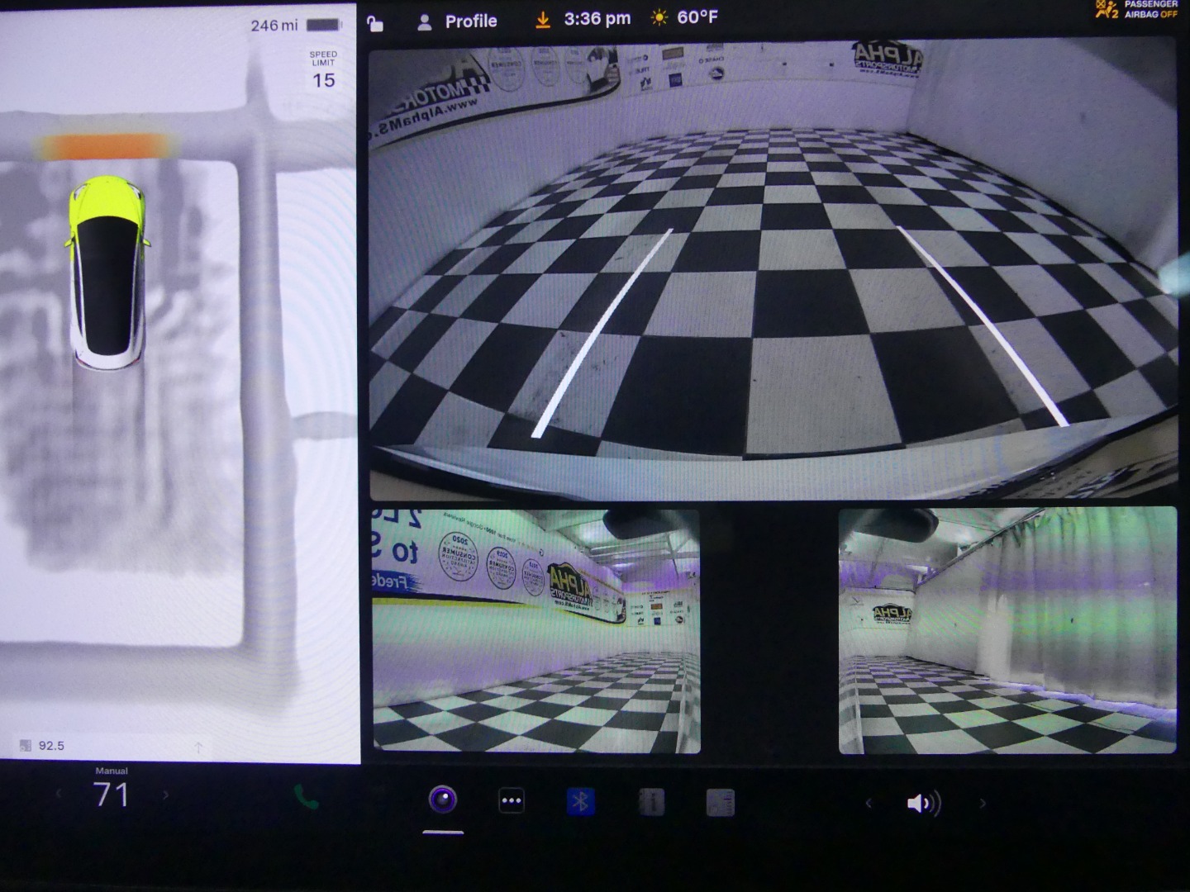Select the left side repeater camera view
The image size is (1190, 892).
(x=535, y=630)
